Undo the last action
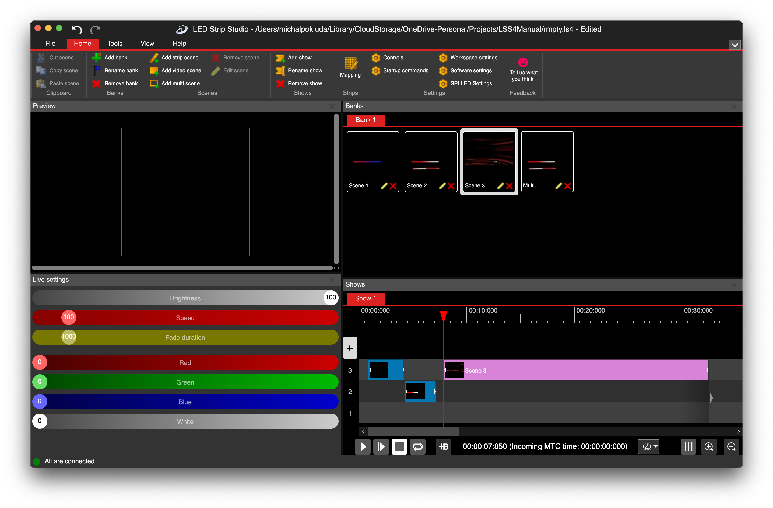Screen dimensions: 773x508 (77, 29)
